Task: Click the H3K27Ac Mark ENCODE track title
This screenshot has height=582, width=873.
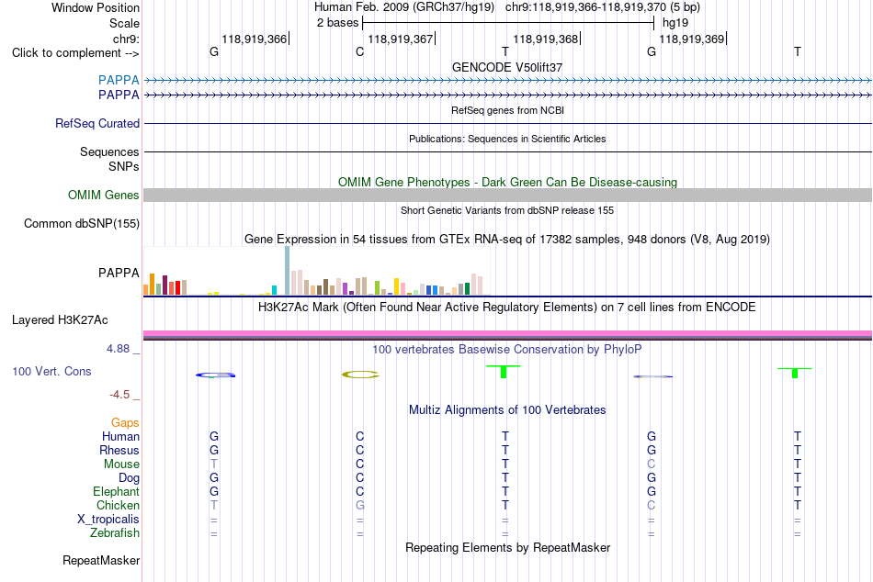Action: 507,308
